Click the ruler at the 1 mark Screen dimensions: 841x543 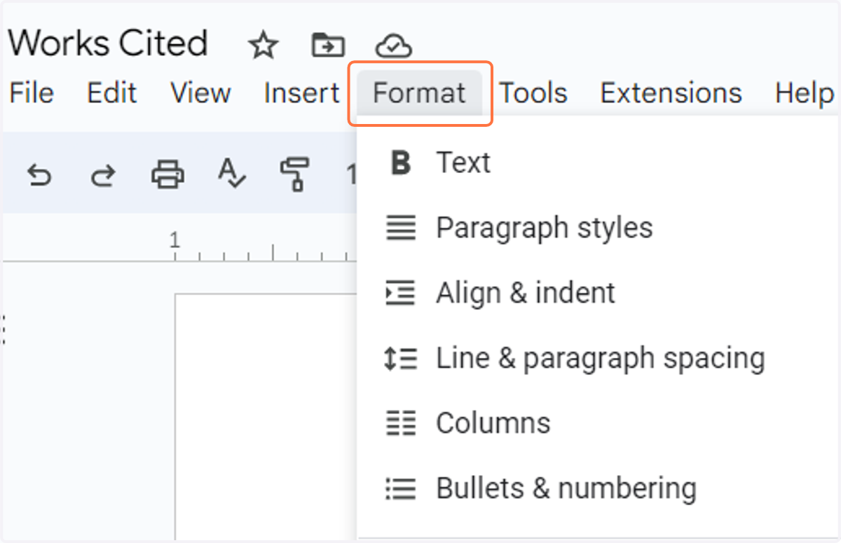(x=175, y=242)
